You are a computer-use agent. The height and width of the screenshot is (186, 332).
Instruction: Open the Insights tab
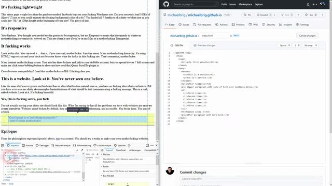point(285,25)
